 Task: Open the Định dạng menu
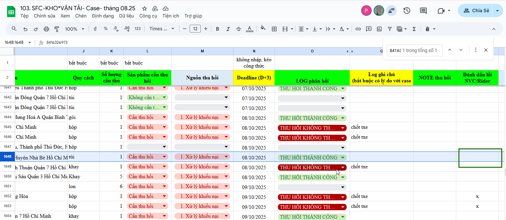[x=103, y=16]
